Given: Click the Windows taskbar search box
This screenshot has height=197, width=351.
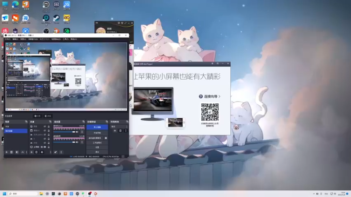Looking at the screenshot, I should point(23,193).
